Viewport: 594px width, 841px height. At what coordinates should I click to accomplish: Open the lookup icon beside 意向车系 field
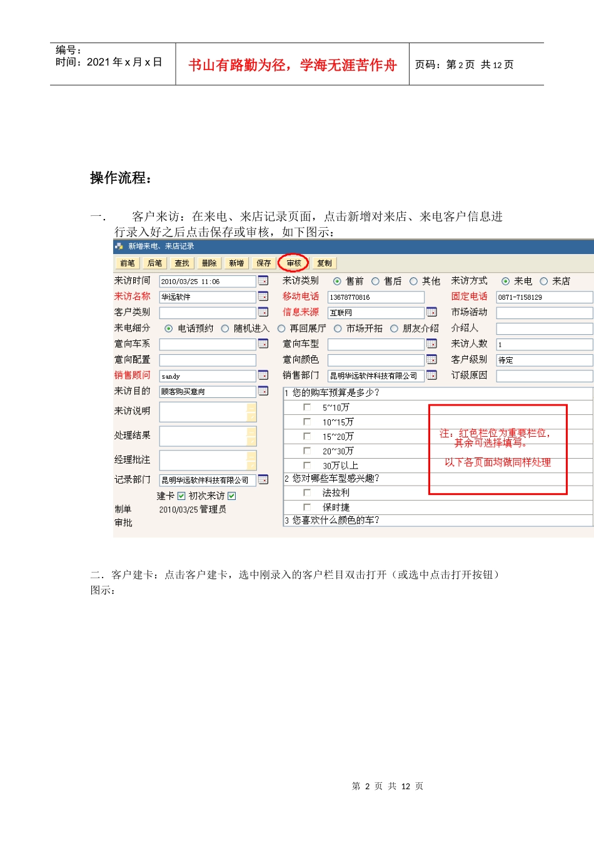(263, 344)
